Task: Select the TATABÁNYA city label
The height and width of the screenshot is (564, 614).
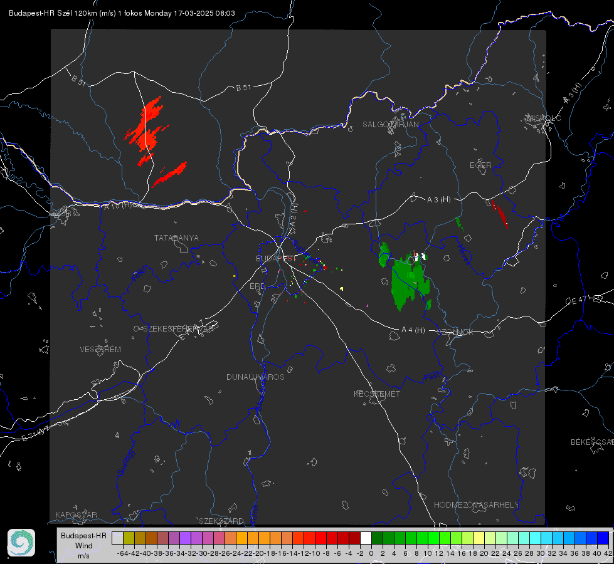Action: pyautogui.click(x=176, y=238)
